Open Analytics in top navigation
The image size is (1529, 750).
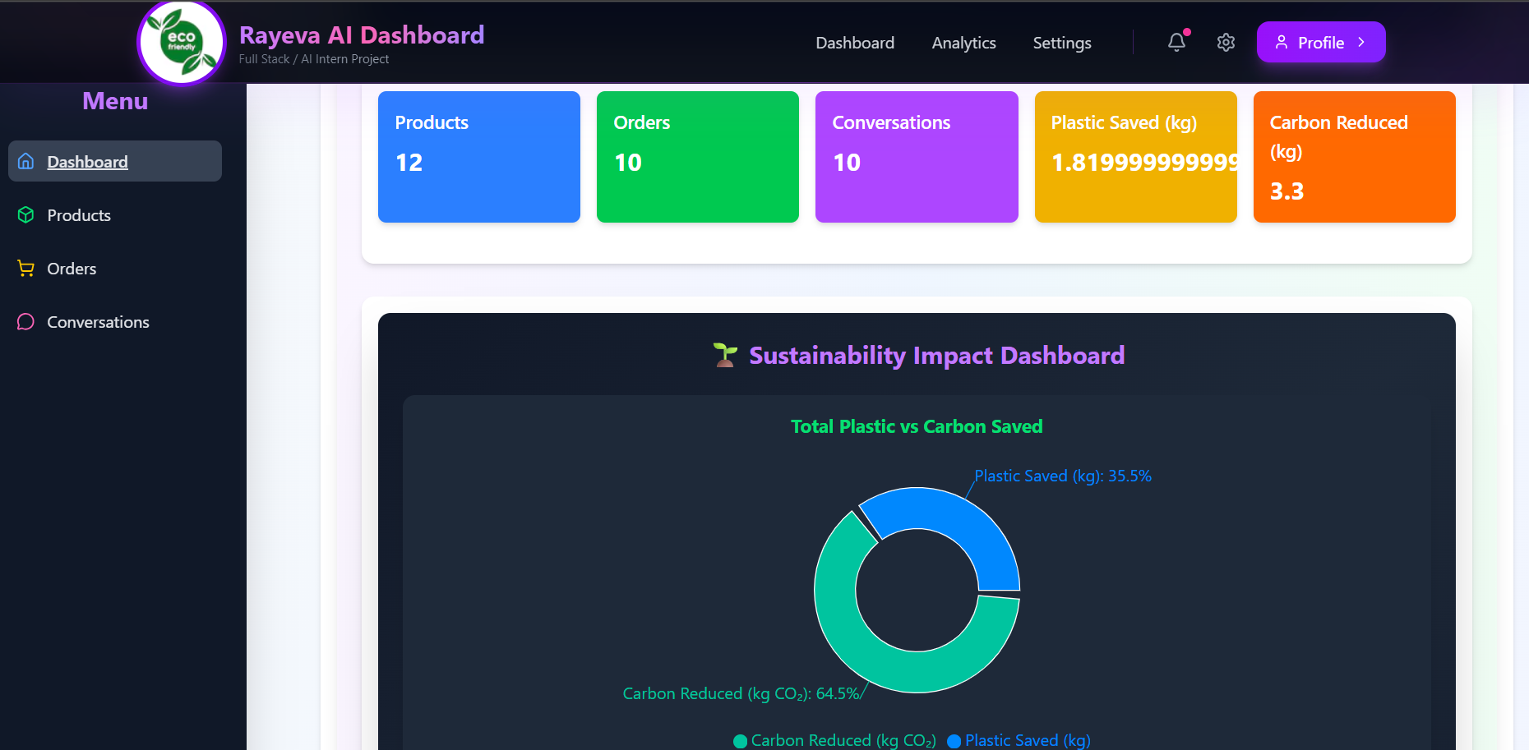coord(963,43)
